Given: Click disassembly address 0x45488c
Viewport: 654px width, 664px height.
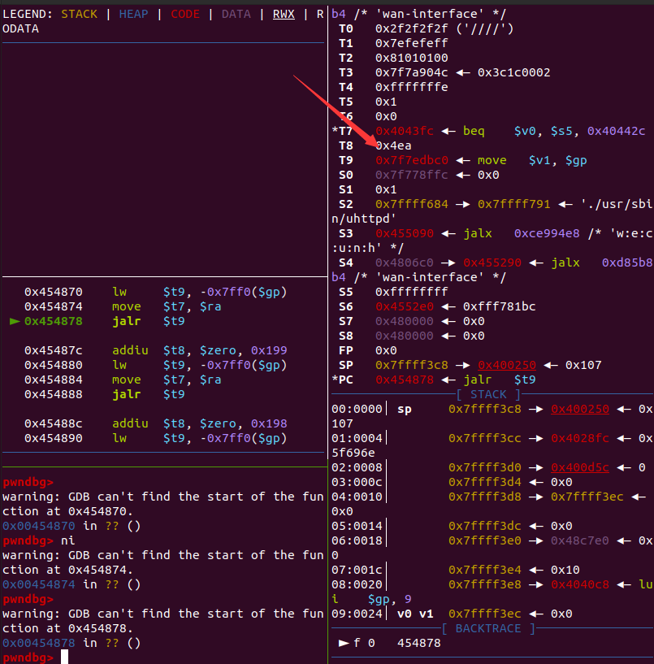Looking at the screenshot, I should tap(54, 424).
